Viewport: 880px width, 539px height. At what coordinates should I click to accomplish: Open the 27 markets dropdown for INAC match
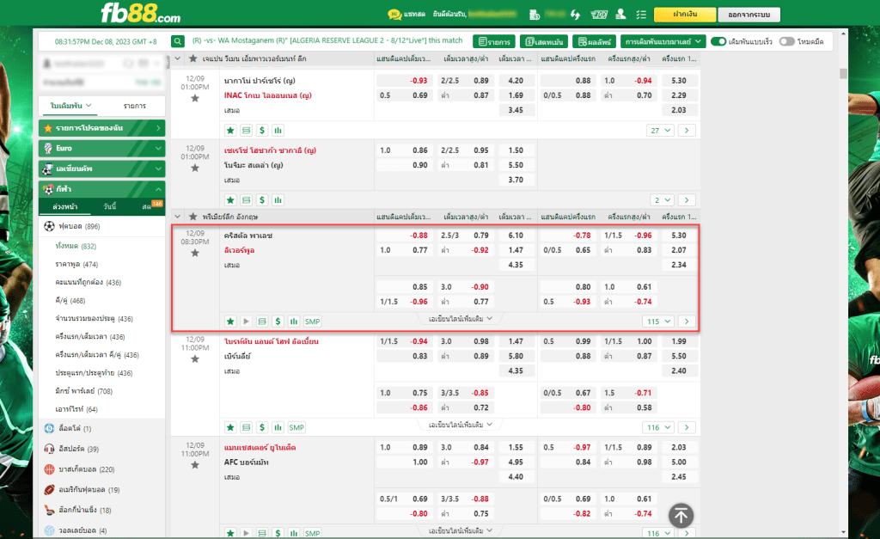pos(660,131)
